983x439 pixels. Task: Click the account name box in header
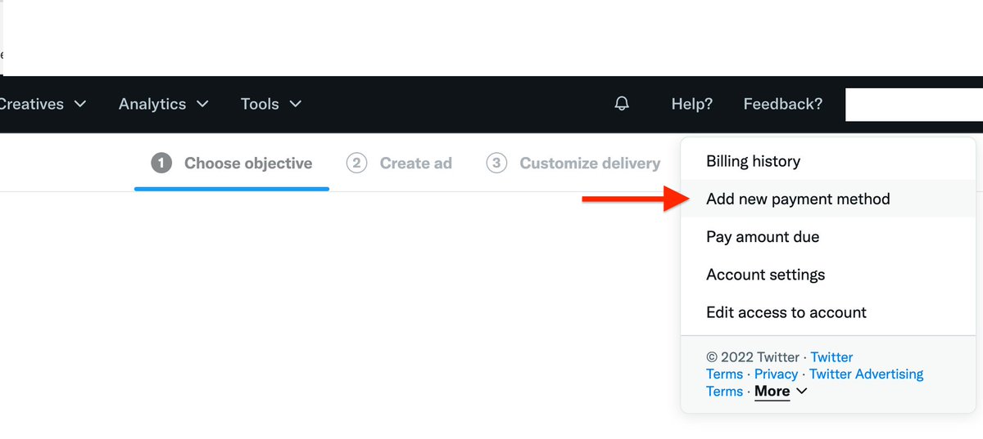pos(914,105)
